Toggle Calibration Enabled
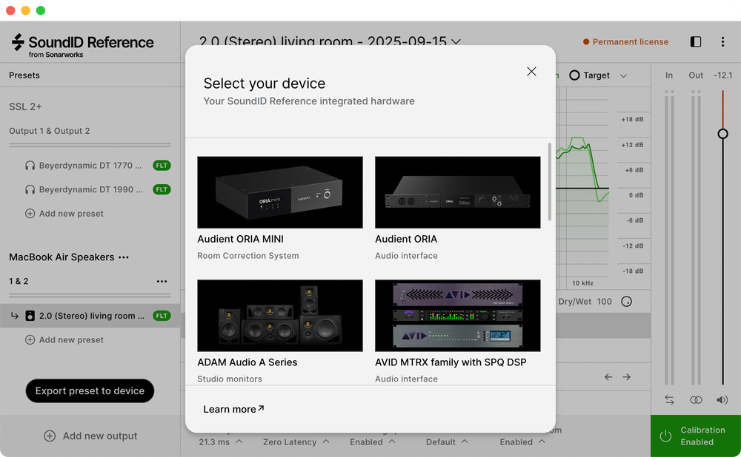The image size is (741, 457). (694, 436)
